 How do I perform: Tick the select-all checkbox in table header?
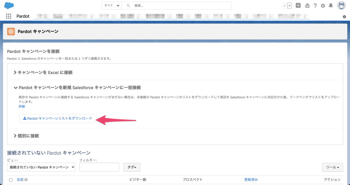[x=11, y=180]
